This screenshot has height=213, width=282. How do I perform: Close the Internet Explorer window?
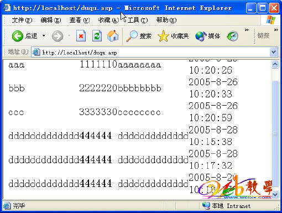tap(274, 8)
